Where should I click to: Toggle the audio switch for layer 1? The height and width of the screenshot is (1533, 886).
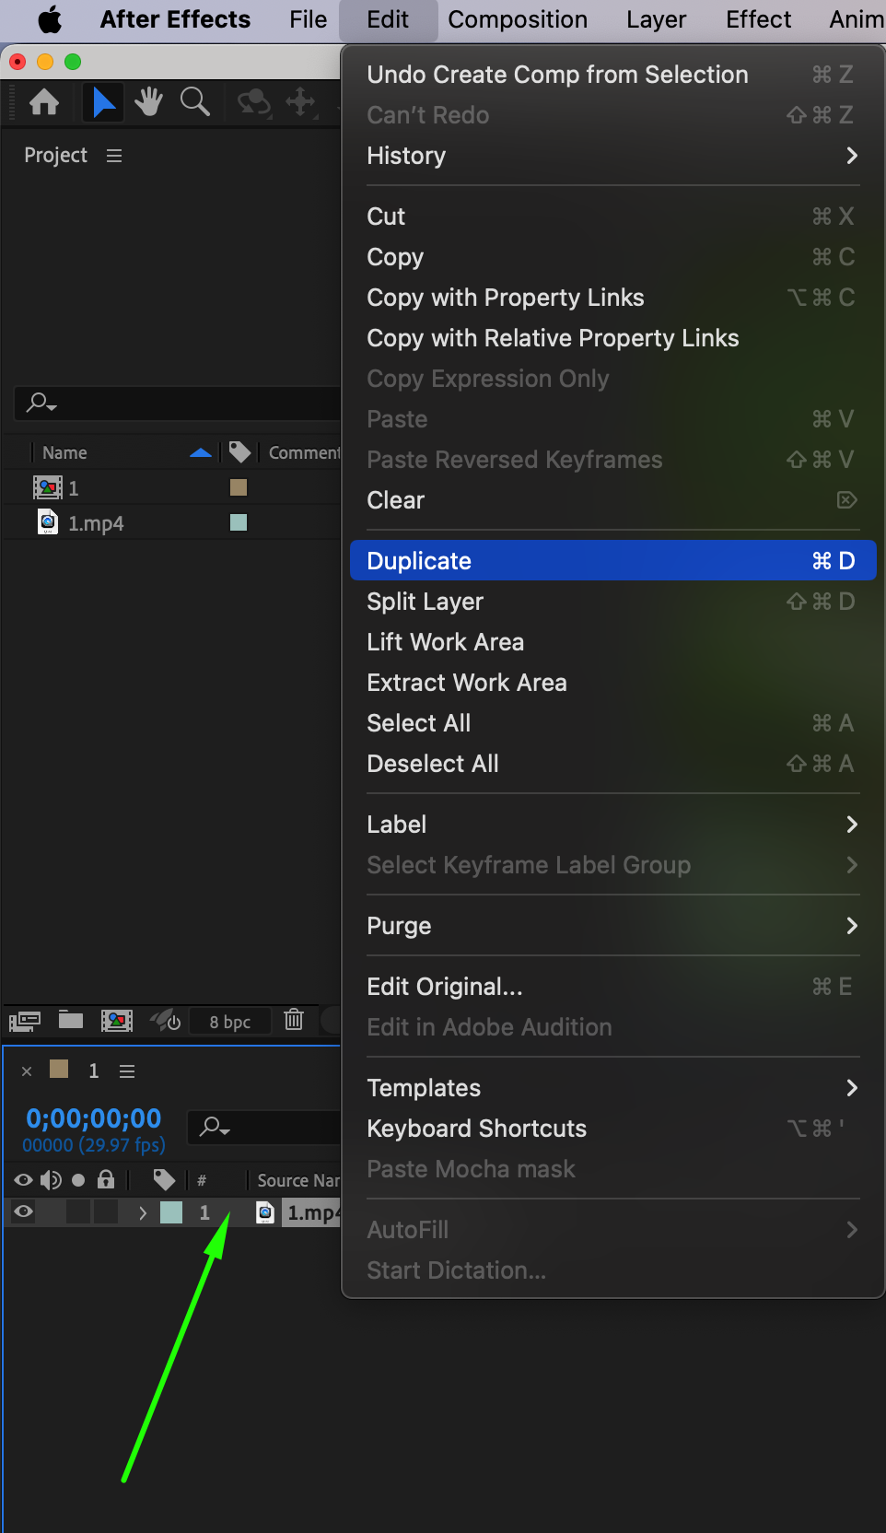tap(52, 1212)
